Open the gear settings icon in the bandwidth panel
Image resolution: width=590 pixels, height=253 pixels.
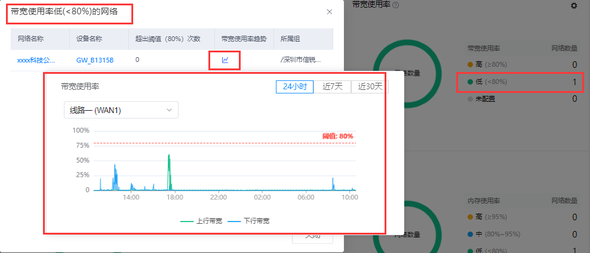574,5
